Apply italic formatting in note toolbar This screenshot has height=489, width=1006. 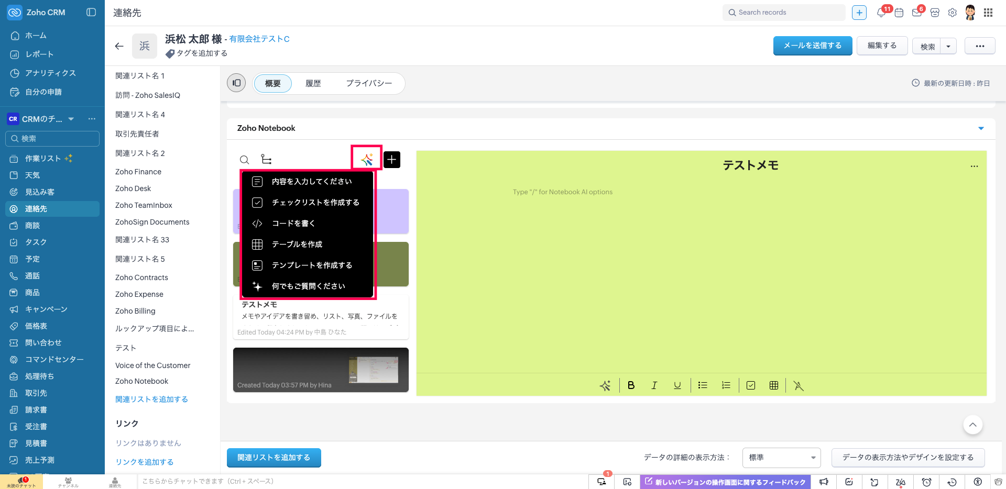coord(654,385)
